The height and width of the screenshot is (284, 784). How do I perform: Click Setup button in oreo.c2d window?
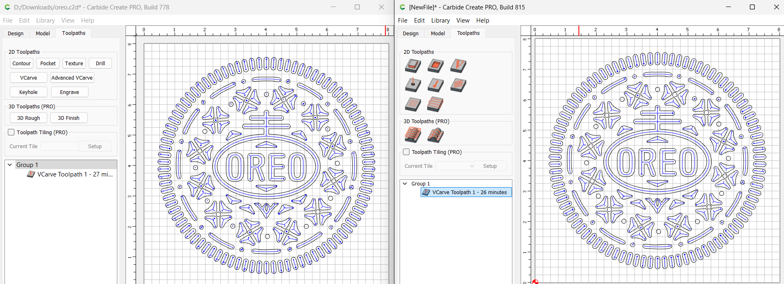(x=95, y=146)
